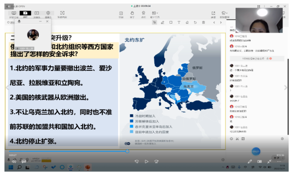Image resolution: width=290 pixels, height=172 pixels.
Task: Click the trash clear-annotations icon
Action: (x=203, y=22)
